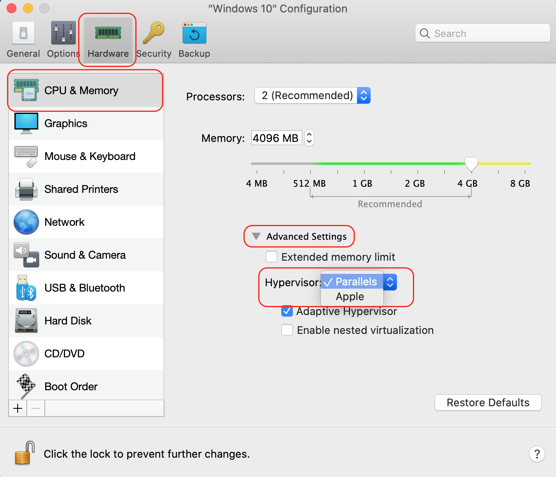Enable nested virtualization
Screen dimensions: 556x477
287,330
